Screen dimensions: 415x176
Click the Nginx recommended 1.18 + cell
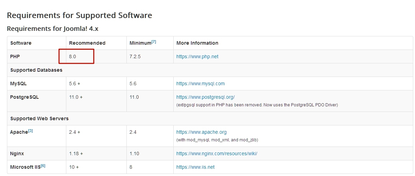[x=76, y=153]
